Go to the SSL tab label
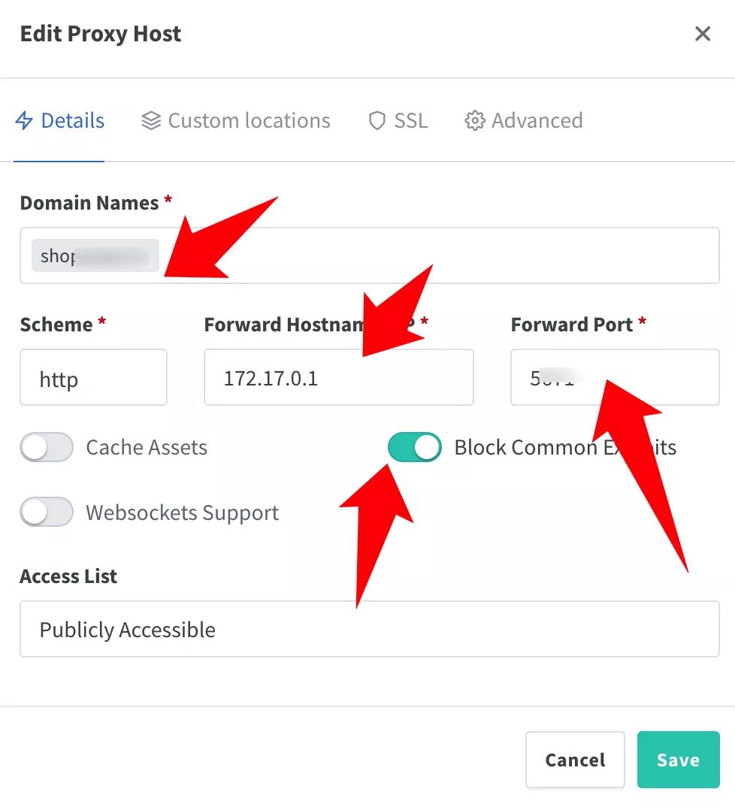 [410, 121]
